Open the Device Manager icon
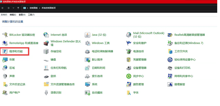Image resolution: width=220 pixels, height=106 pixels. 129,68
